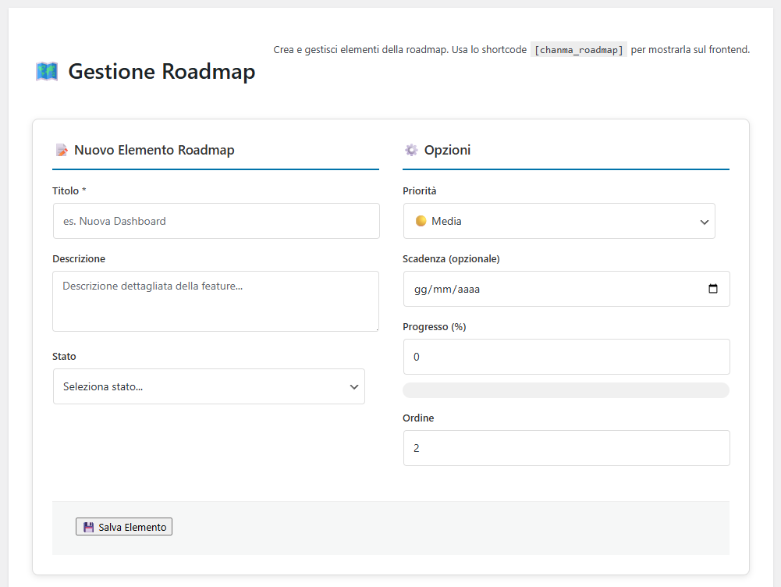Click the progress bar below the Progresso field
This screenshot has width=781, height=587.
coord(566,390)
